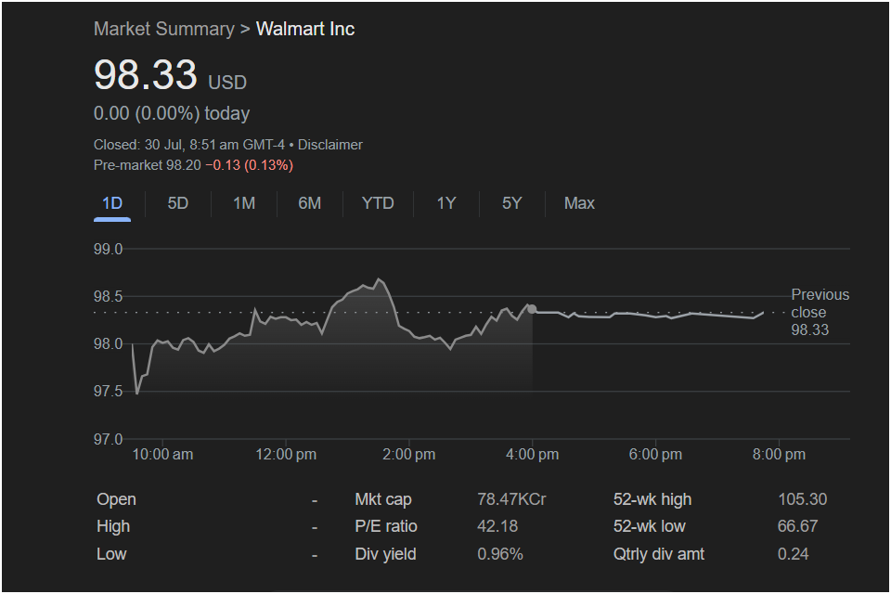The image size is (891, 594).
Task: Switch chart to the 1Y range
Action: pos(446,203)
